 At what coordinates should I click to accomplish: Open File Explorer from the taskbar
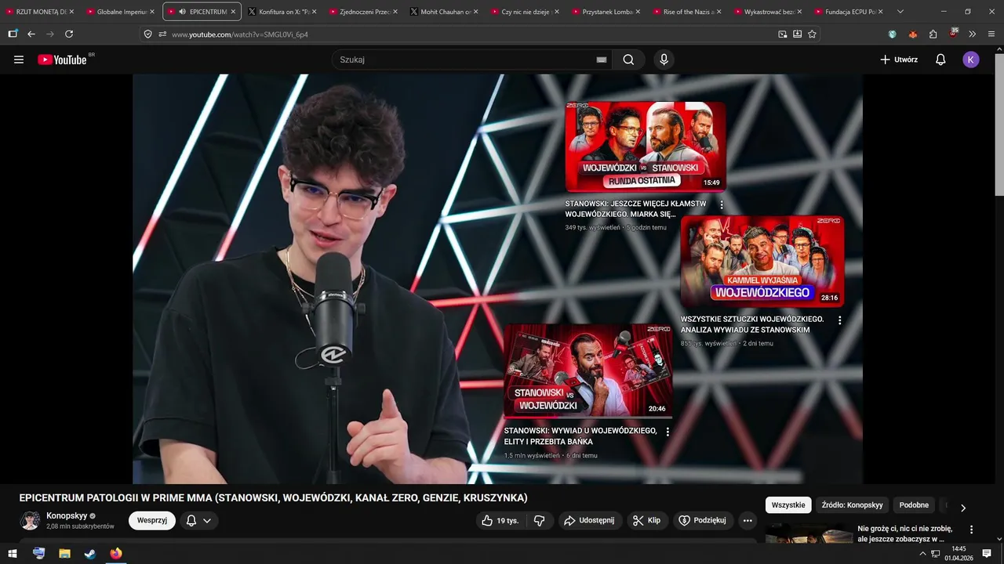64,553
